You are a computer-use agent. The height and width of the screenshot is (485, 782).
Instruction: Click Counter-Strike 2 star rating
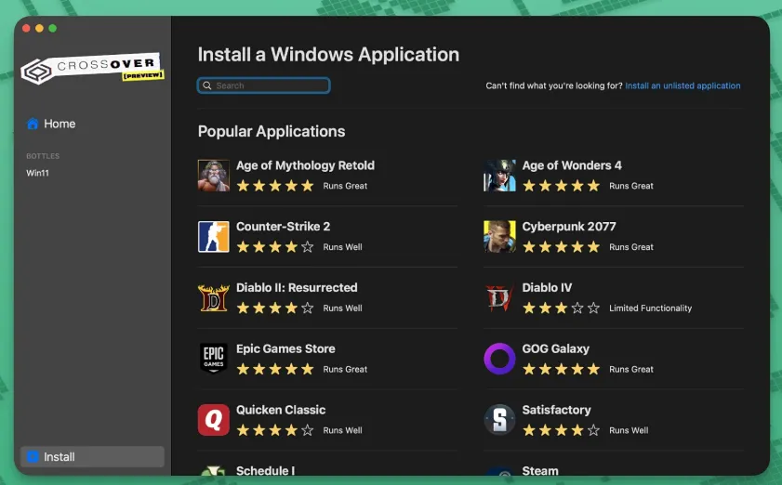pos(275,247)
